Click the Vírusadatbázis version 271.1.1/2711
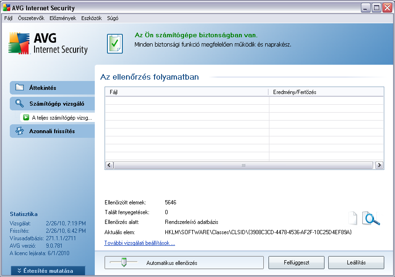The height and width of the screenshot is (277, 395). (61, 238)
